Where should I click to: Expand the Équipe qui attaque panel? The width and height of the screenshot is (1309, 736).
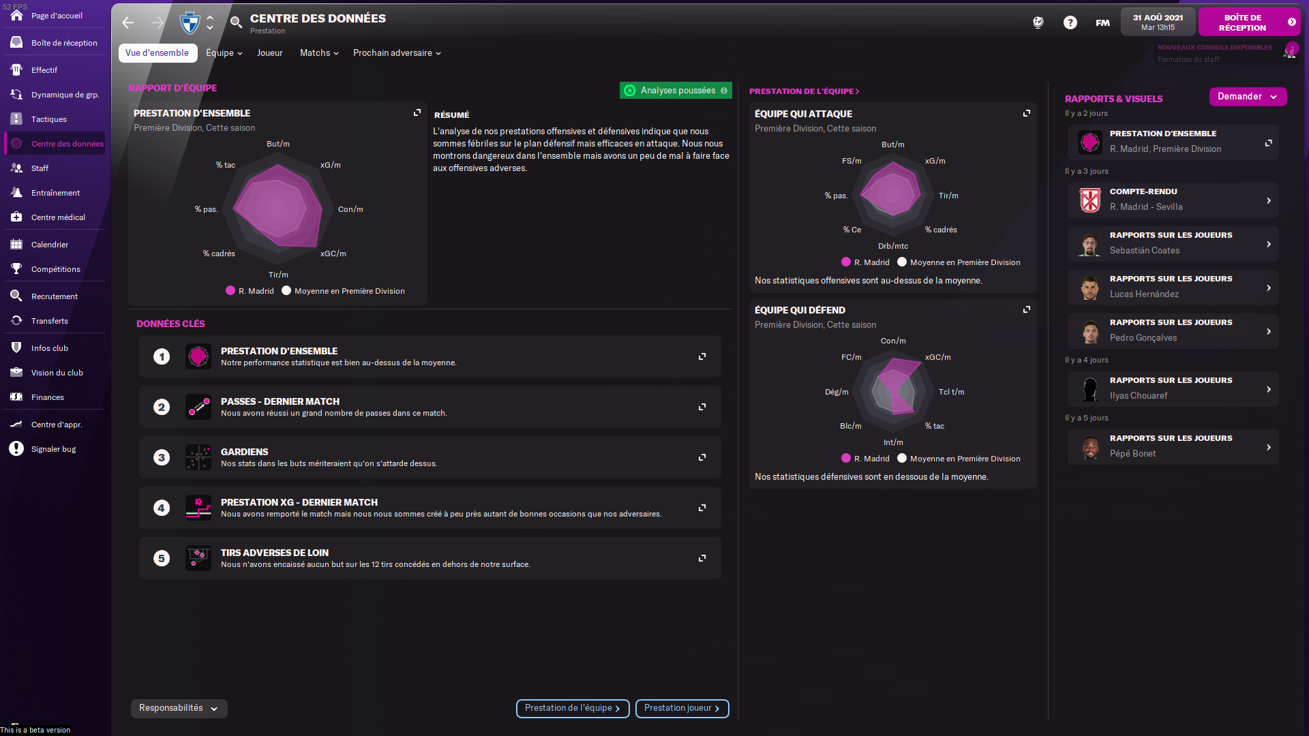pos(1027,113)
